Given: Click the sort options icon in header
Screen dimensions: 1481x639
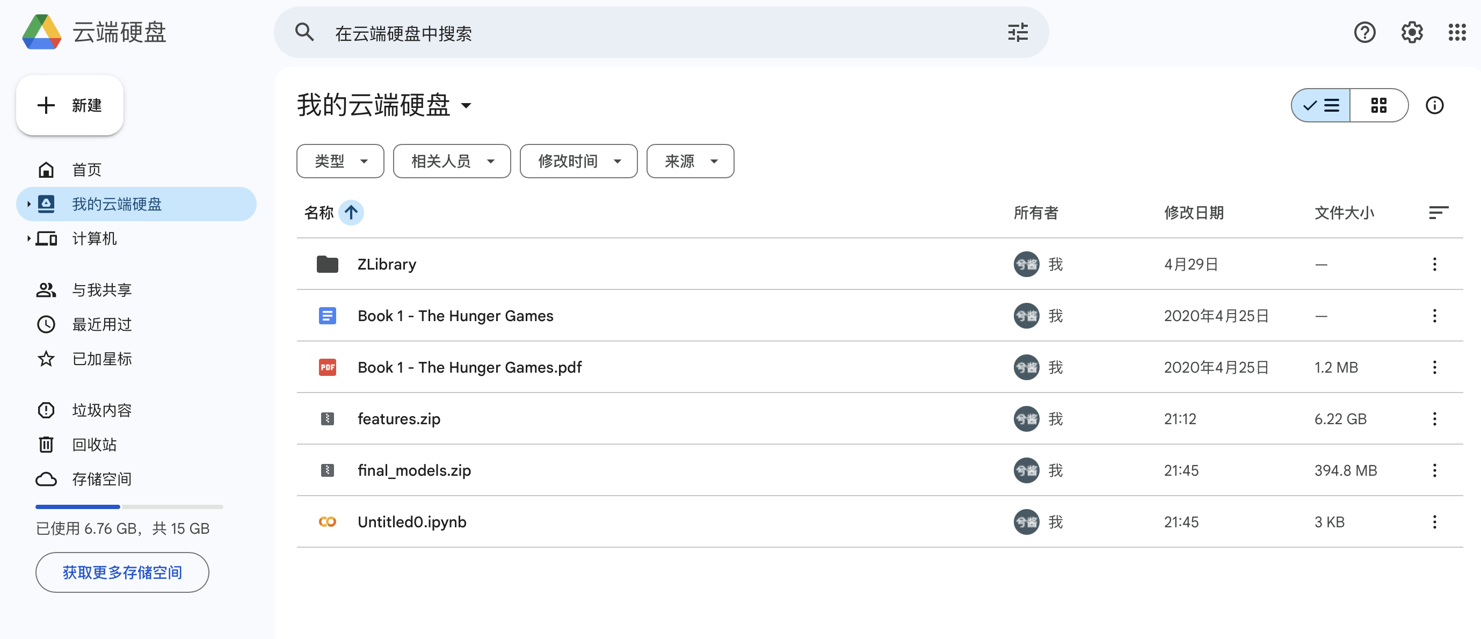Looking at the screenshot, I should coord(1438,213).
